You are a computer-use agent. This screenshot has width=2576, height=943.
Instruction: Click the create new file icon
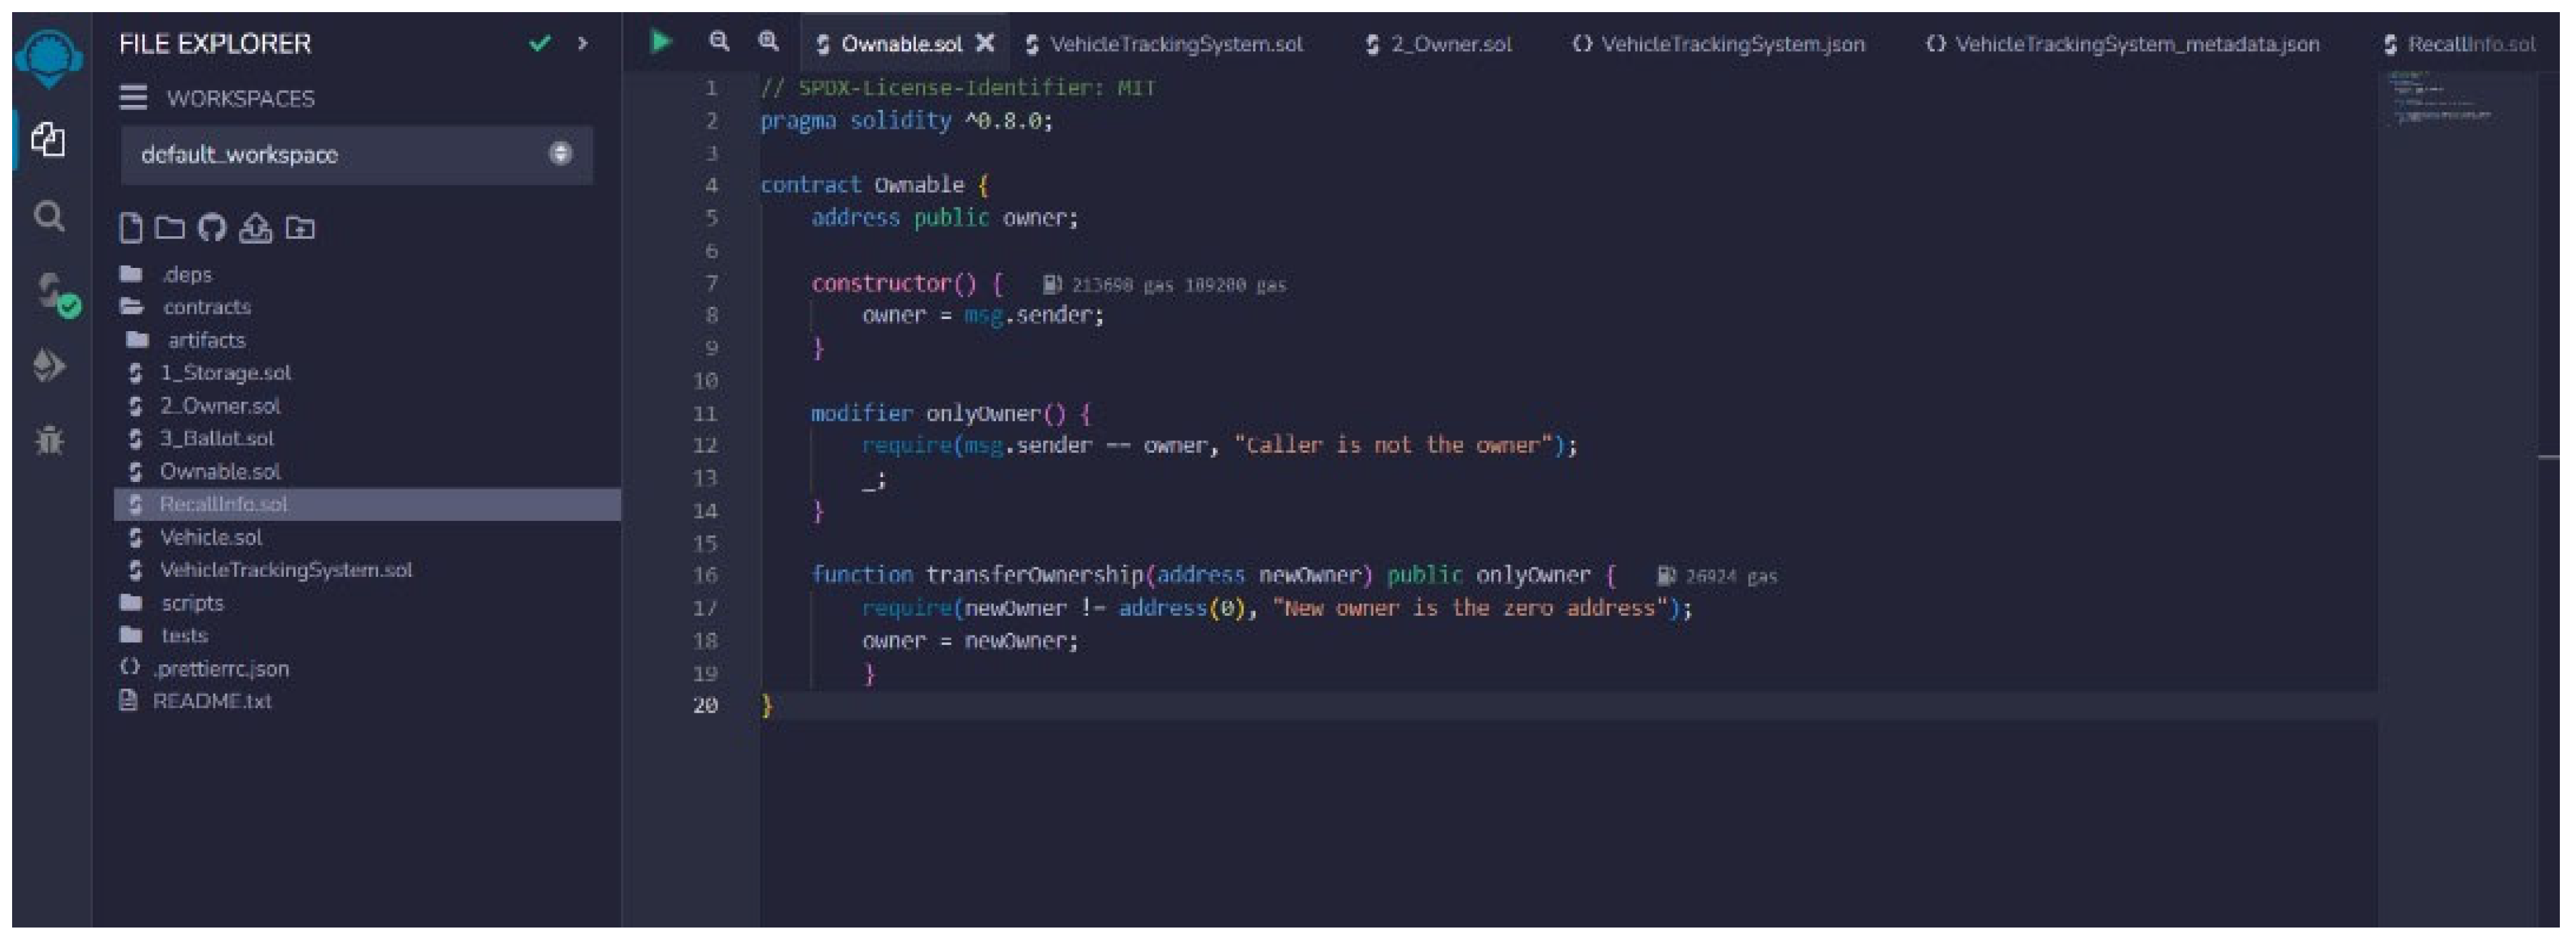coord(130,228)
